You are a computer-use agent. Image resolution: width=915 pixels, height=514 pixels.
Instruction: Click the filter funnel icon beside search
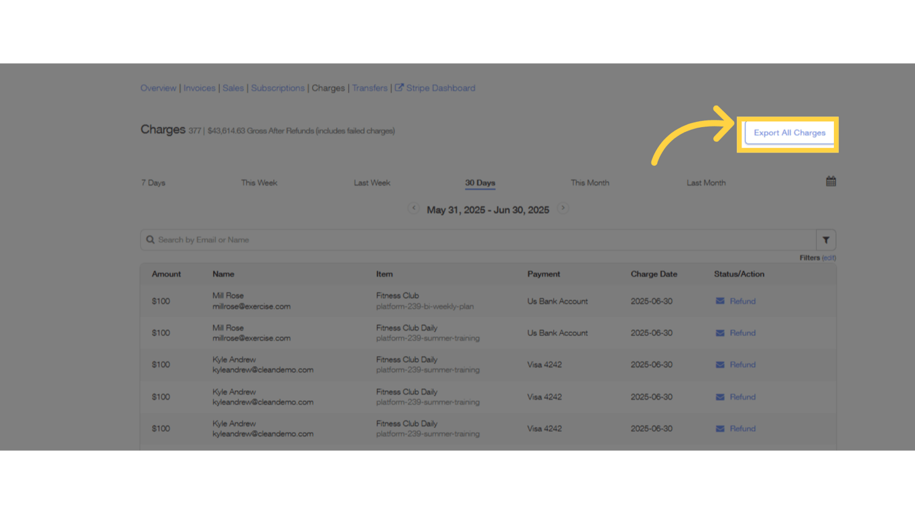826,240
